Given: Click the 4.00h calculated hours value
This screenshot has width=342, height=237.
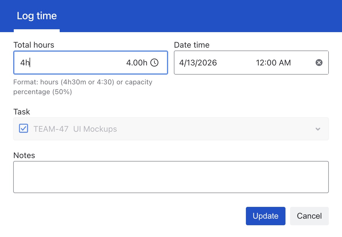Looking at the screenshot, I should coord(137,63).
